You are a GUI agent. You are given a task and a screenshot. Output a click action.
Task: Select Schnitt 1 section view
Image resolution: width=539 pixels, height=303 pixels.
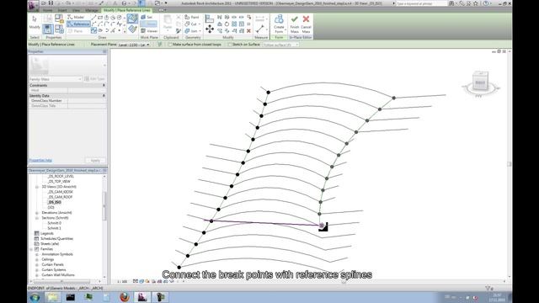click(x=54, y=228)
